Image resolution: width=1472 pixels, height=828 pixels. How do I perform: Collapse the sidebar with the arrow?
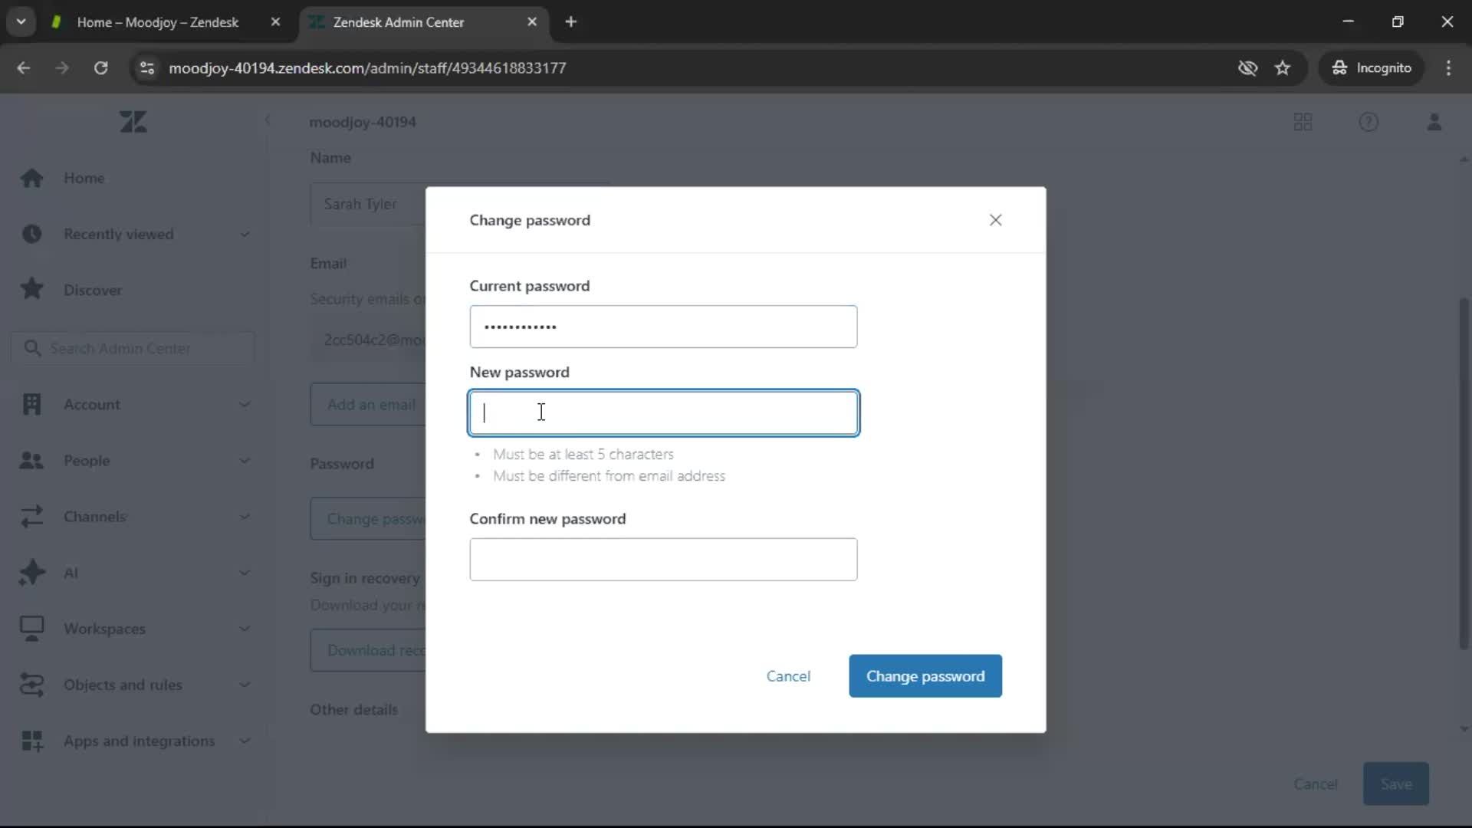point(268,120)
